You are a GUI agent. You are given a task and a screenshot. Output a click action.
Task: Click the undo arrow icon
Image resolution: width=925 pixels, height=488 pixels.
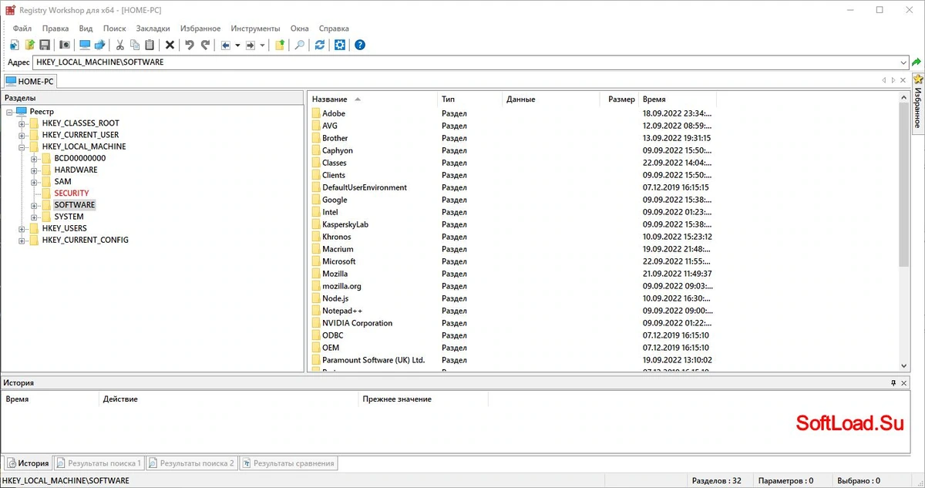click(190, 45)
